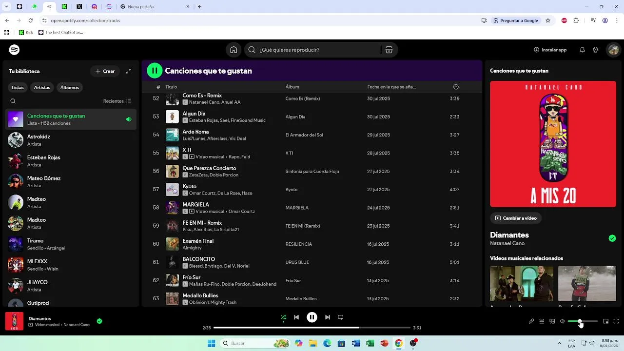Seek in song progress bar

(x=312, y=328)
